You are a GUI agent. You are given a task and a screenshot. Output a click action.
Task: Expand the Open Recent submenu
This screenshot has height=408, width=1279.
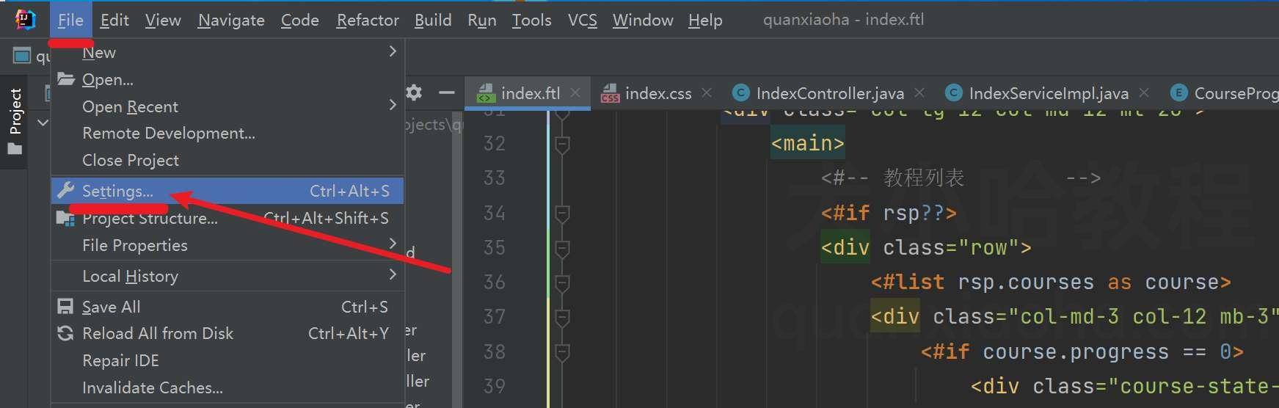click(x=393, y=106)
